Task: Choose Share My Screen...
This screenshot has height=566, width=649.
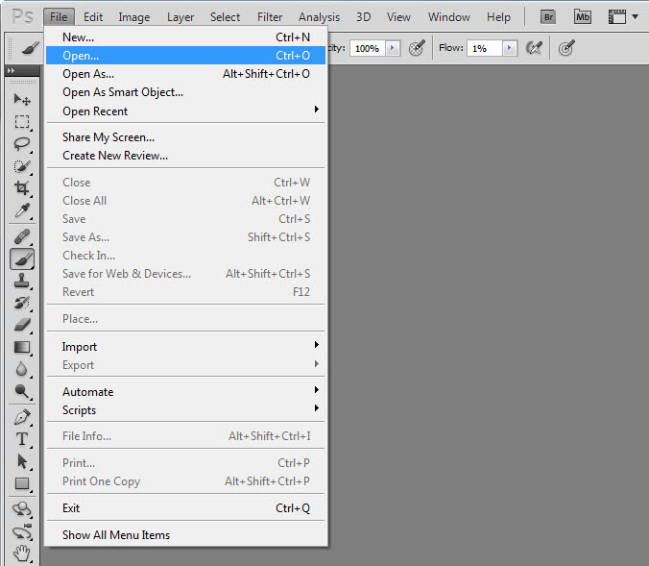Action: (x=185, y=137)
